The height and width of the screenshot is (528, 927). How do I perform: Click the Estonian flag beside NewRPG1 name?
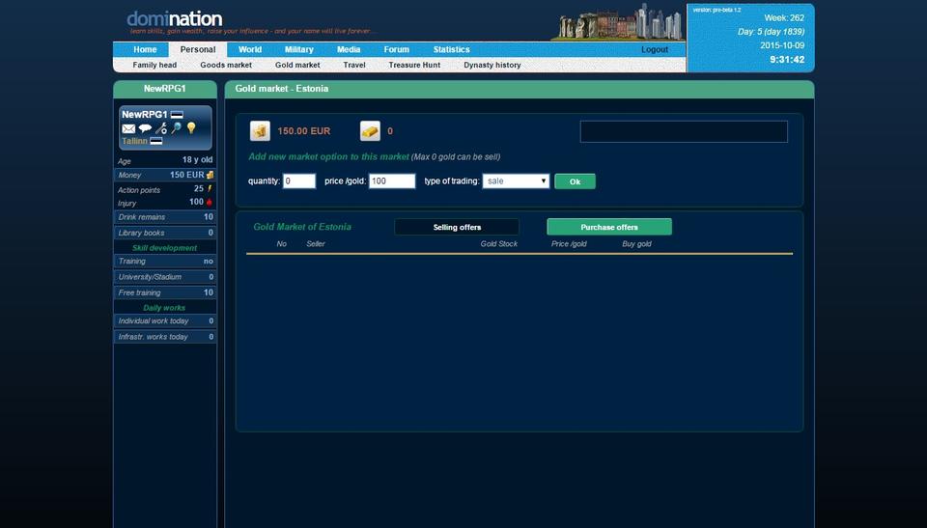click(x=177, y=115)
